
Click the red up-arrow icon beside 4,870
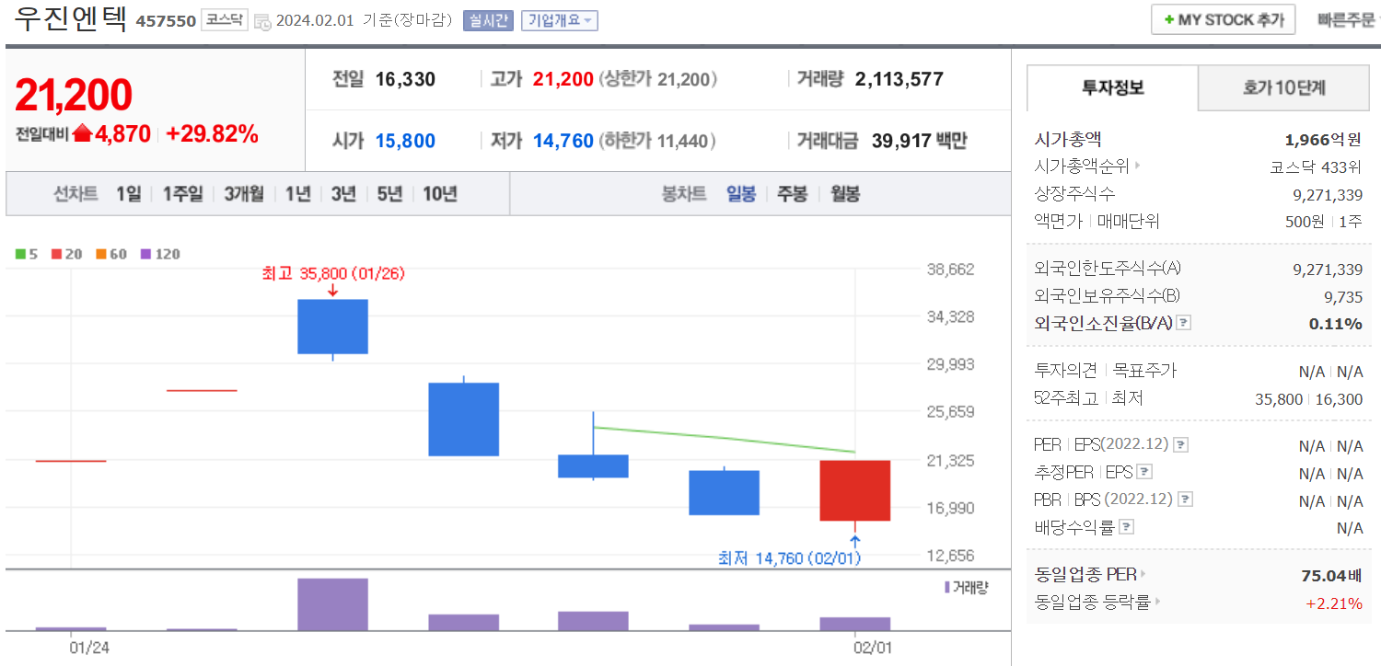pyautogui.click(x=82, y=134)
